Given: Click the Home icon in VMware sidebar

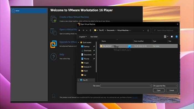Looking at the screenshot, I should pyautogui.click(x=13, y=11).
